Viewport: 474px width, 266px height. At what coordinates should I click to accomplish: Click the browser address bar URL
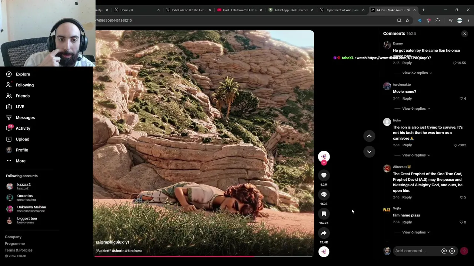tap(244, 20)
